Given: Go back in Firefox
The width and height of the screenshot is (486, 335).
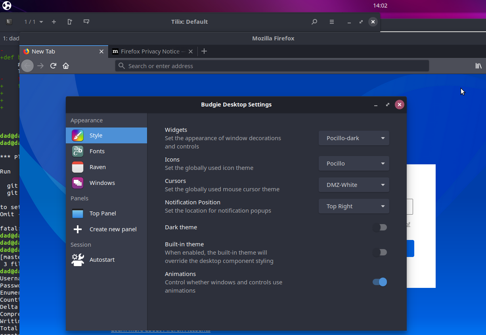Looking at the screenshot, I should pos(27,66).
